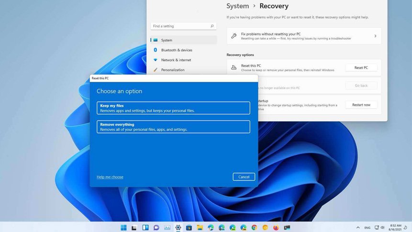Open File Explorer from the taskbar
Screen dimensions: 412x232
pyautogui.click(x=200, y=228)
